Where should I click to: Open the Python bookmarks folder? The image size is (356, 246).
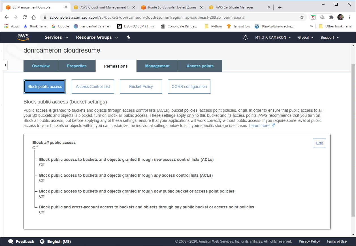(x=213, y=26)
